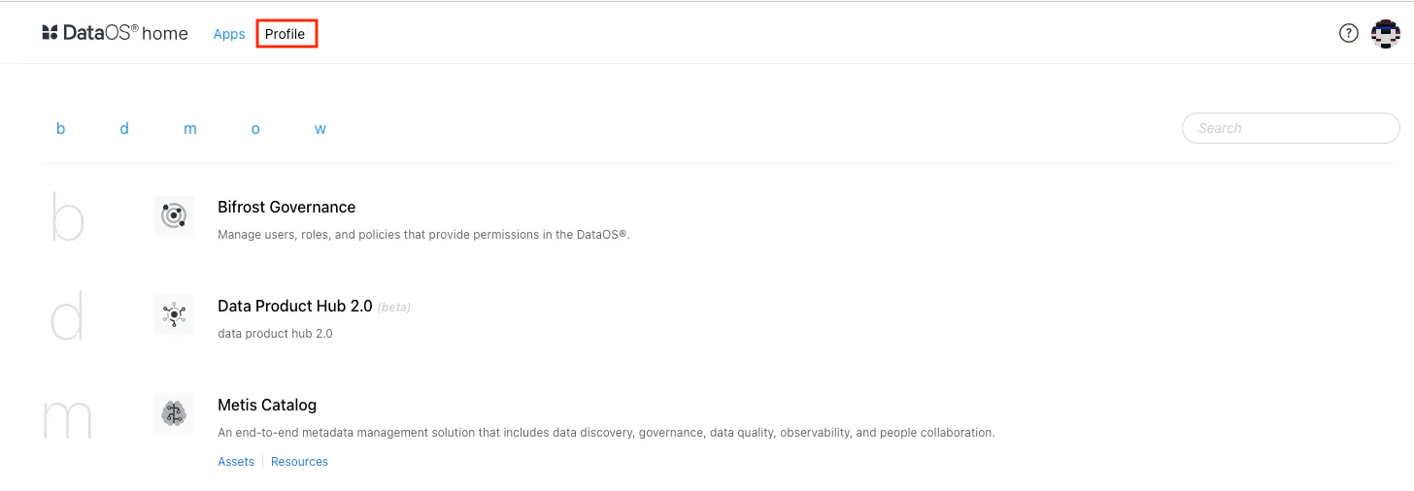Switch to the Apps tab
The height and width of the screenshot is (491, 1414).
[x=229, y=34]
